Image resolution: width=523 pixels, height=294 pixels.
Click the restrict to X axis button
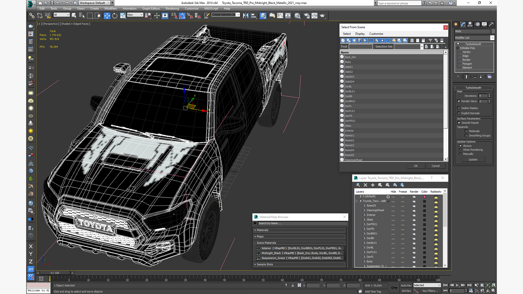(x=31, y=246)
